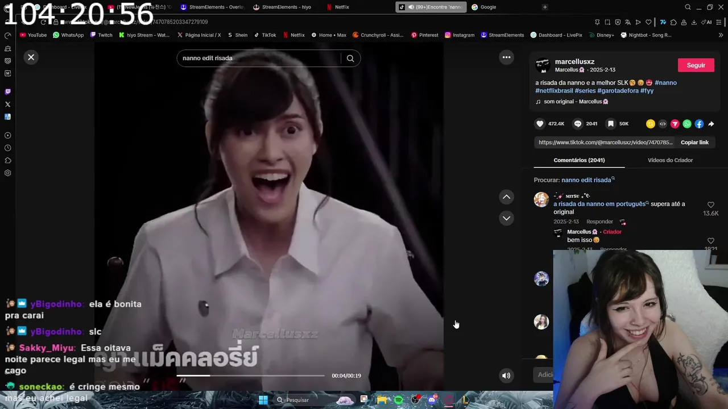Open OBS Studio from taskbar
The image size is (728, 409).
(x=415, y=400)
